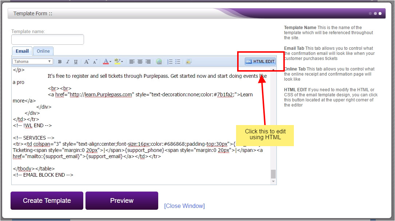Click the insert image icon
Viewport: 395px width, 221px height.
point(188,62)
